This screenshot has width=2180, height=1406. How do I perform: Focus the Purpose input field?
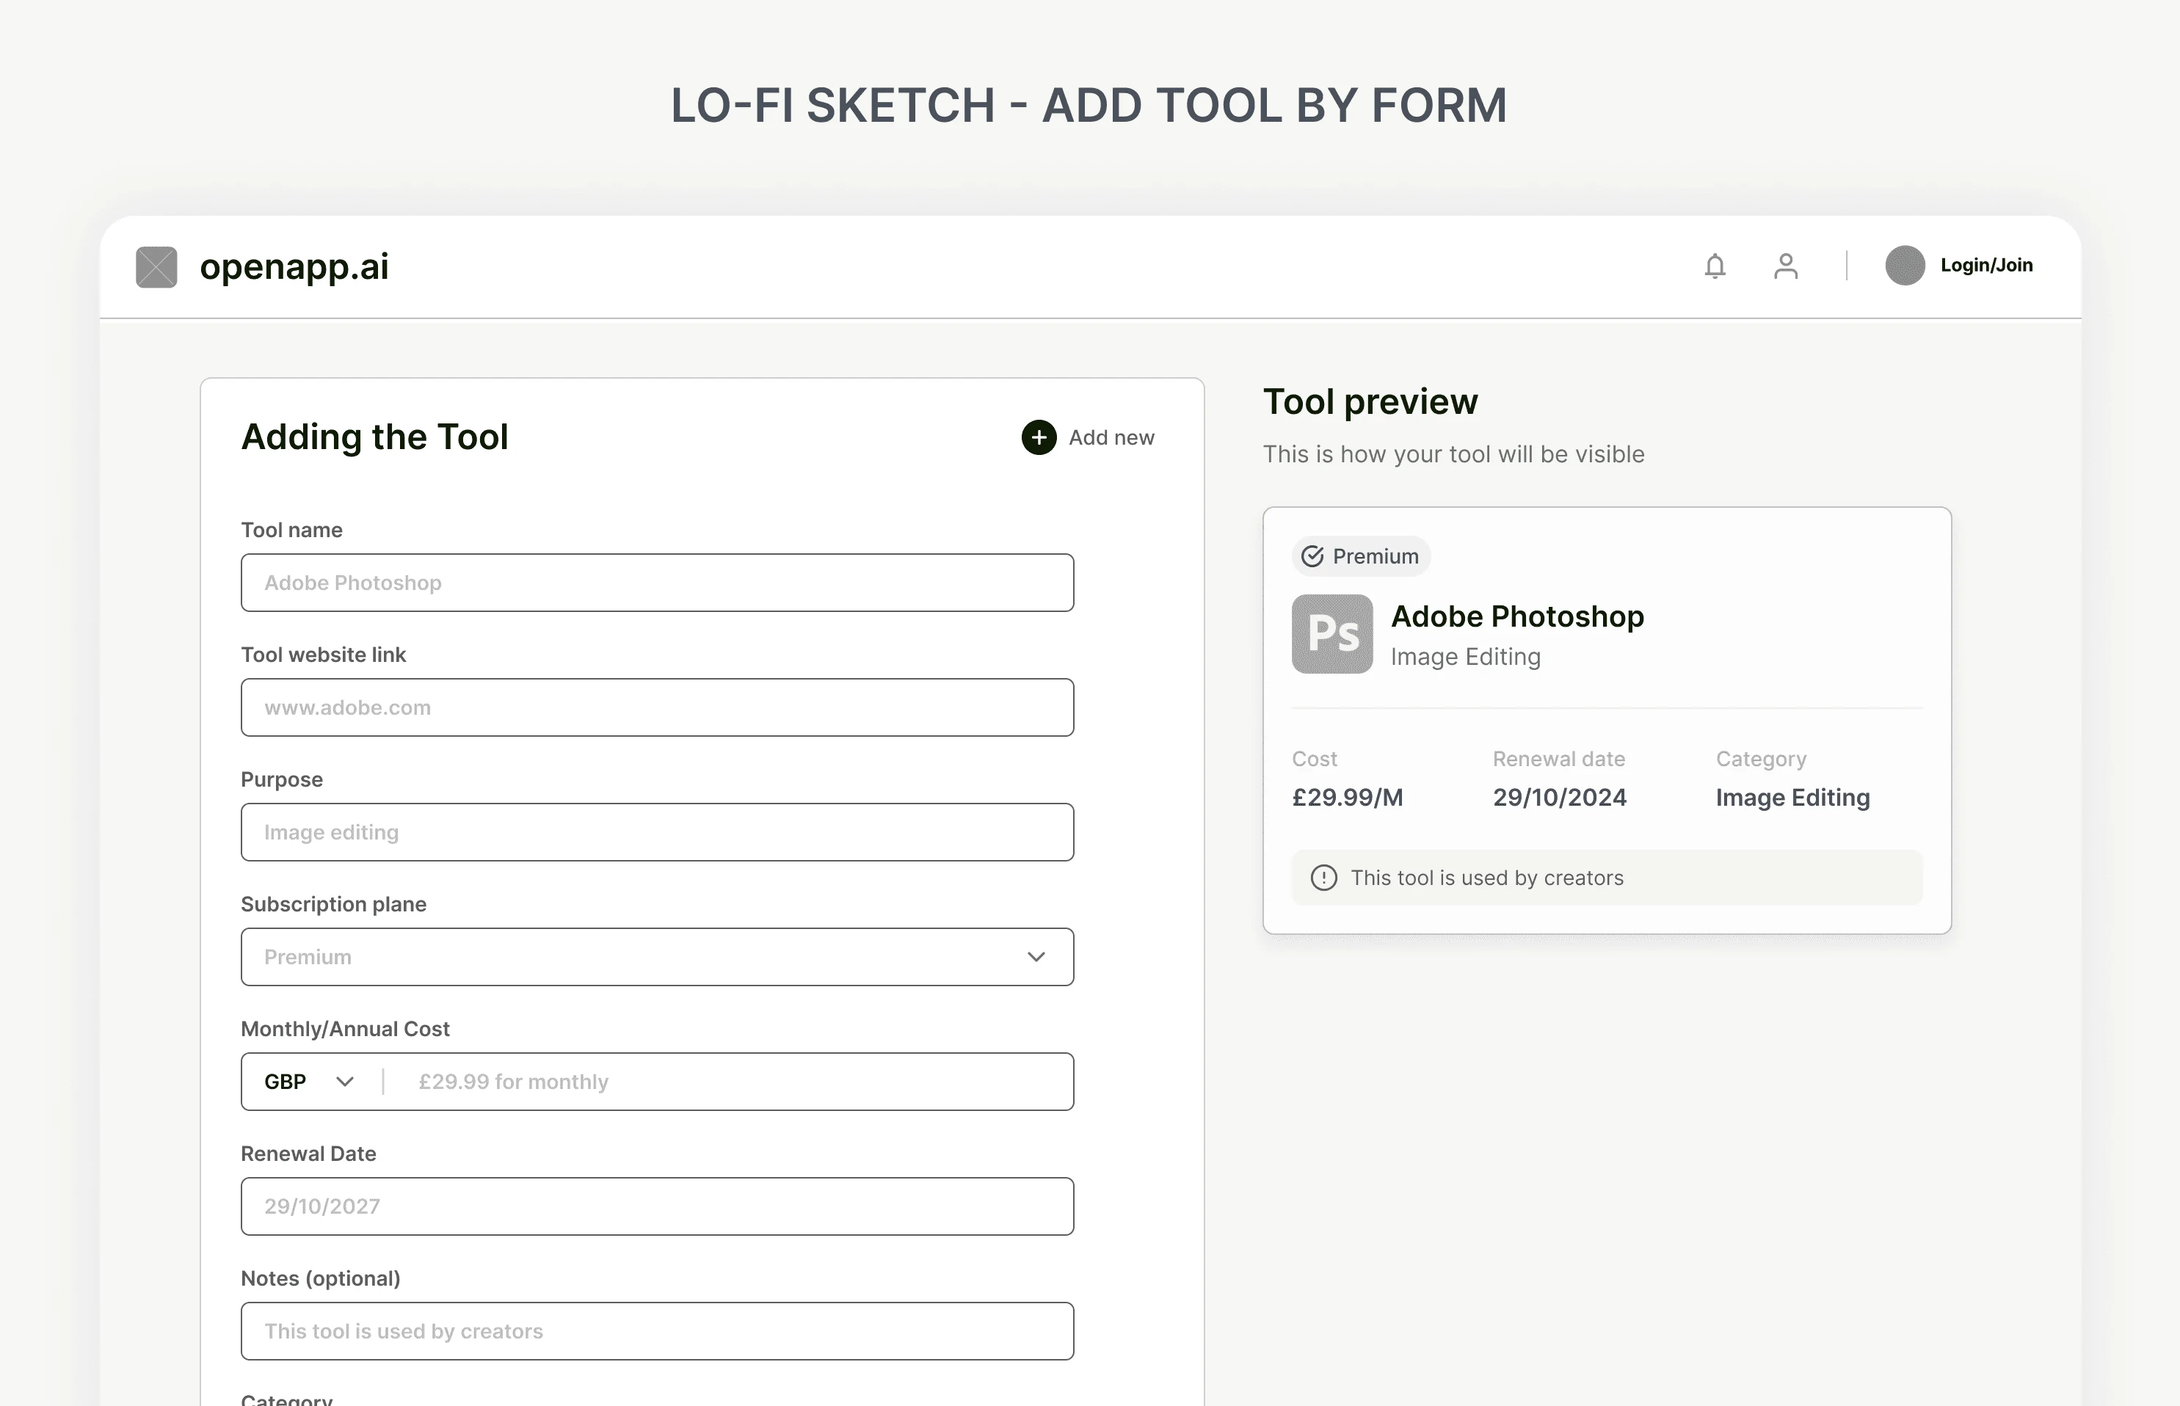657,831
